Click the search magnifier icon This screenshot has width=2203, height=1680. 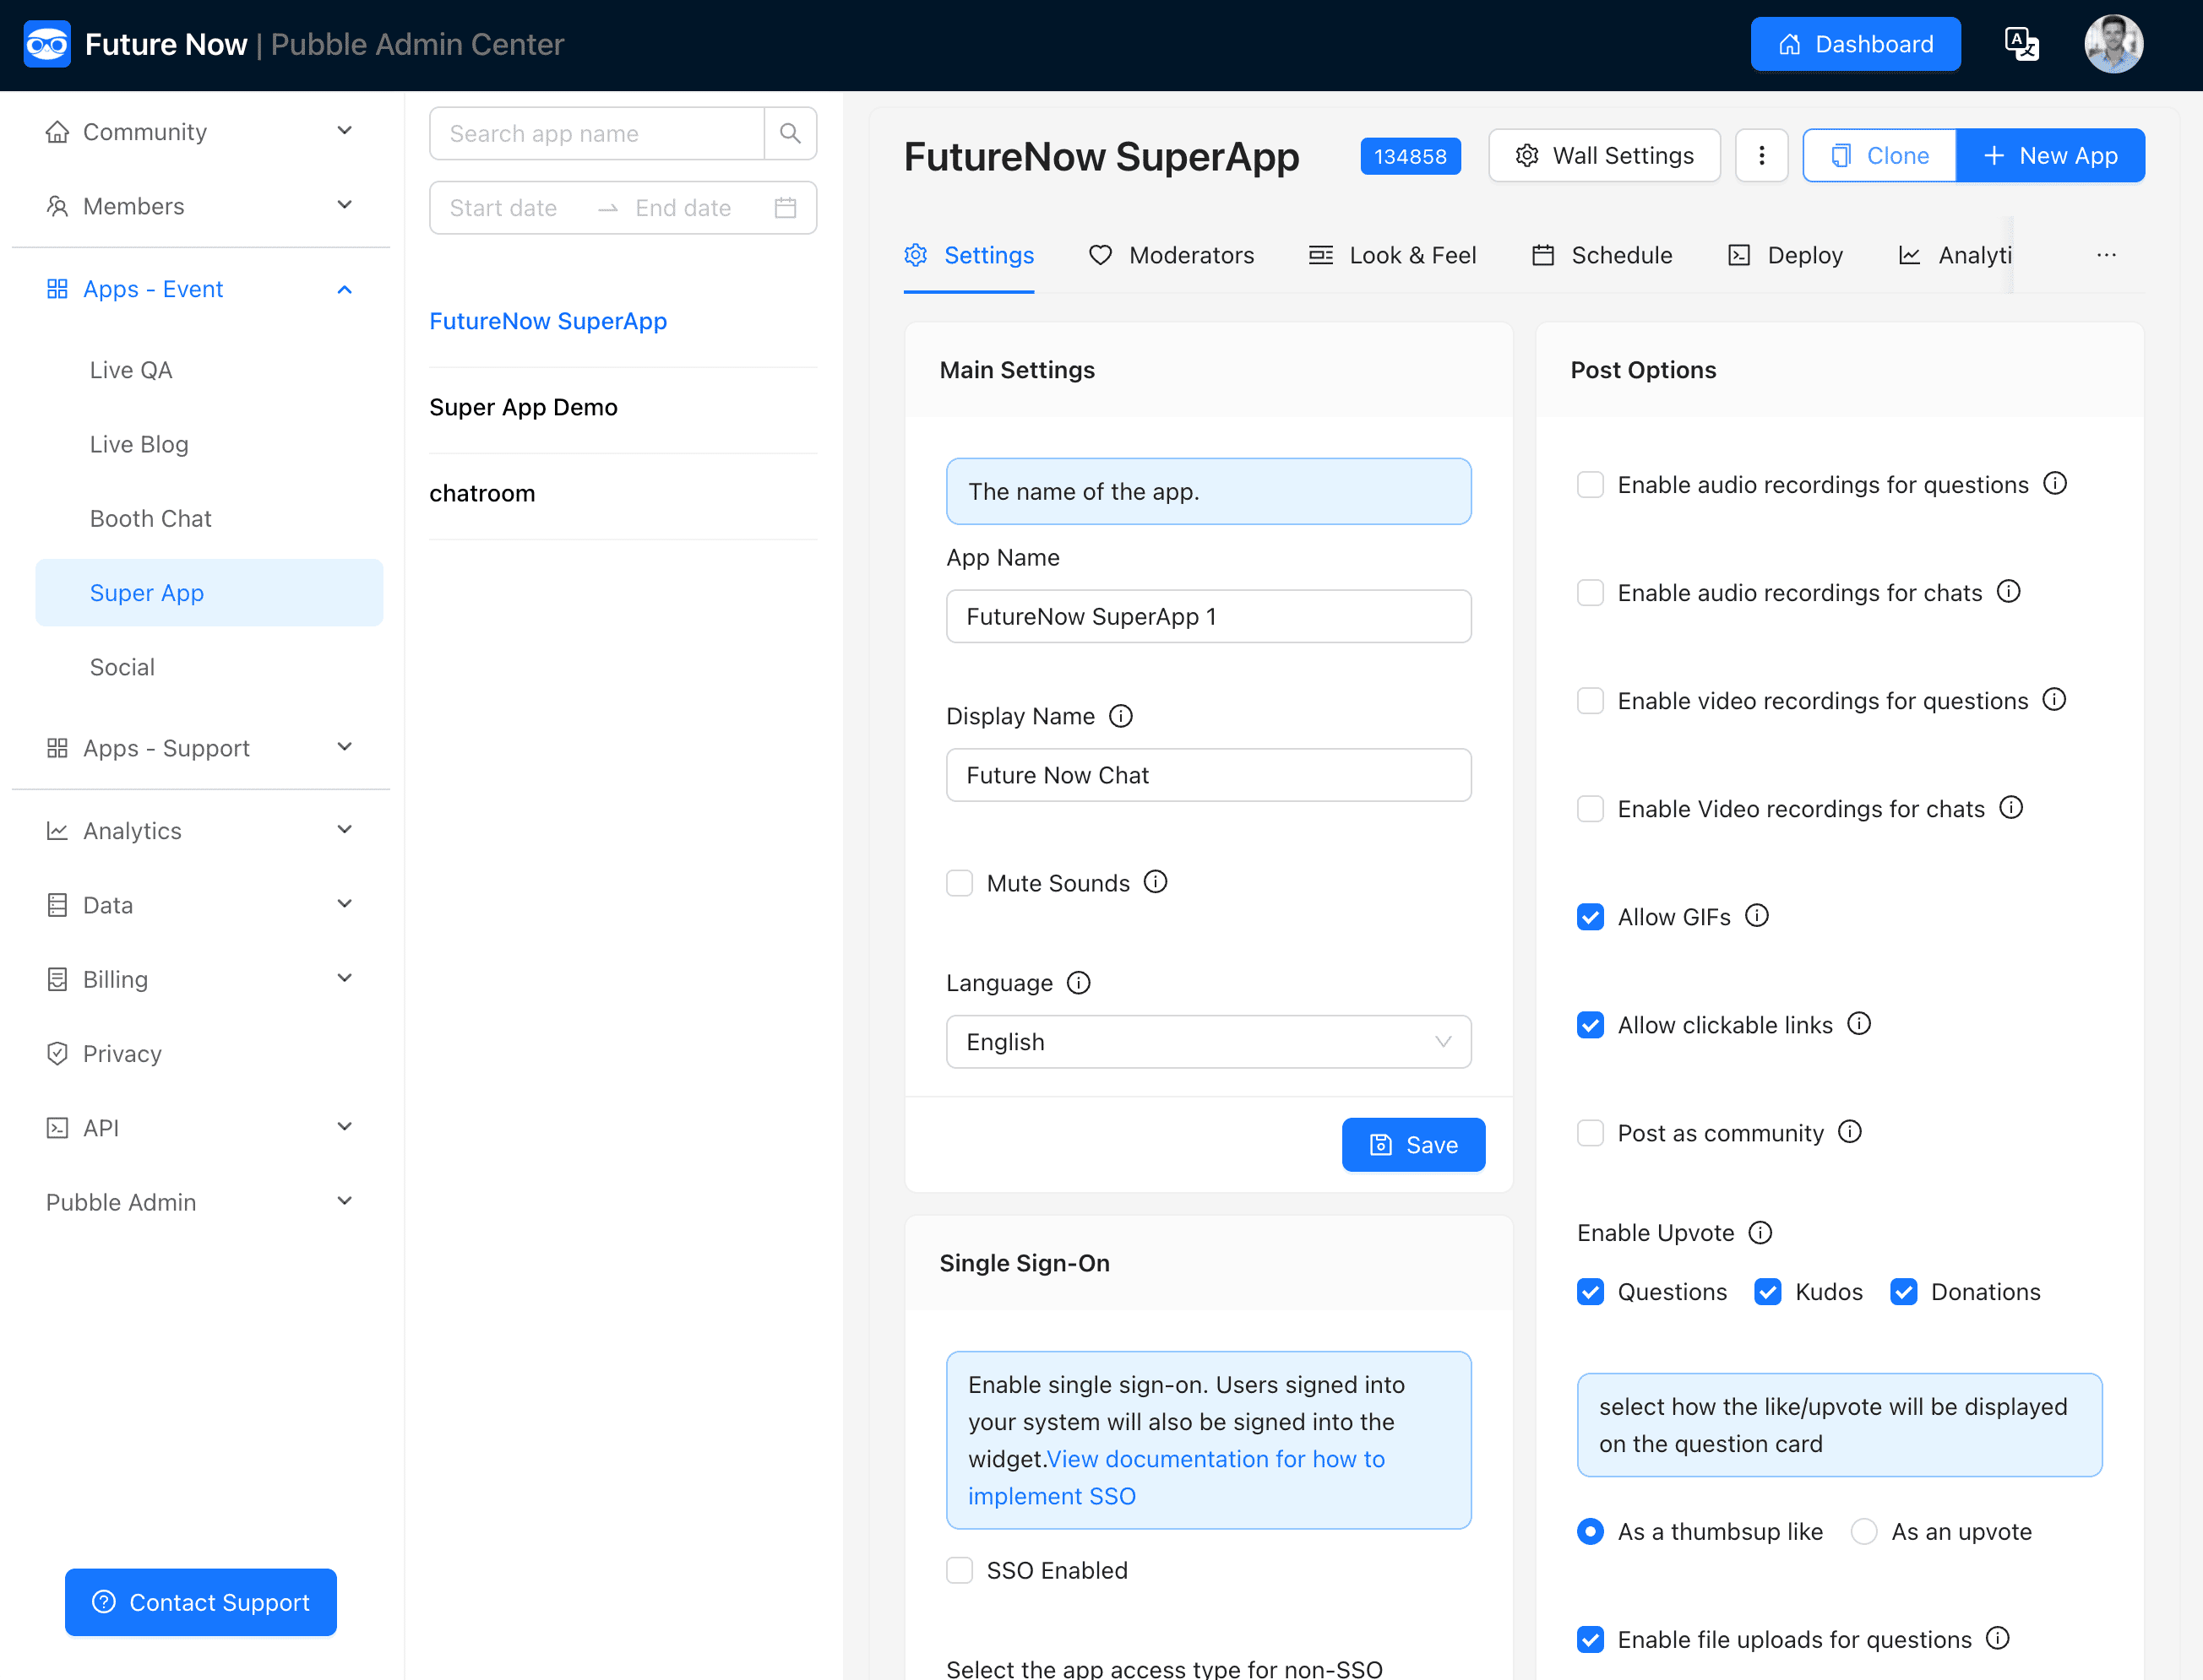(x=789, y=133)
